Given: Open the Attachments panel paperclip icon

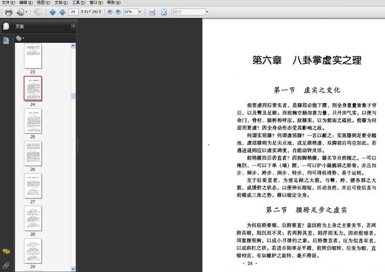Looking at the screenshot, I should coord(6,265).
